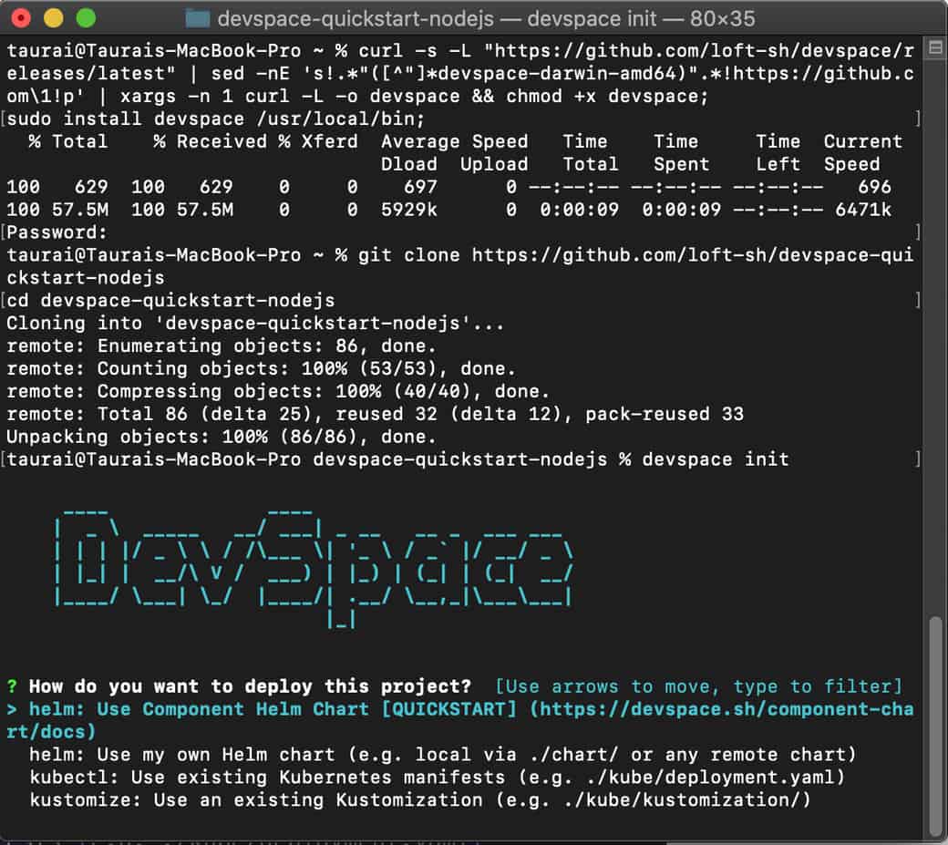The height and width of the screenshot is (845, 948).
Task: Click the yellow minimize traffic light button
Action: [55, 17]
